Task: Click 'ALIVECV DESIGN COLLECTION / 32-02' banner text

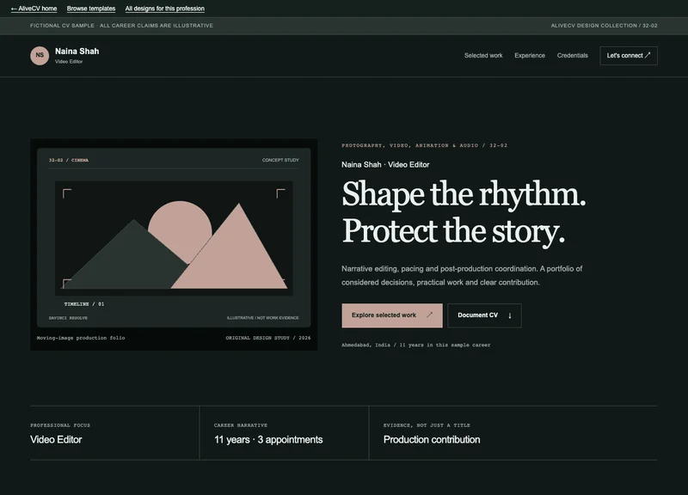Action: coord(605,26)
